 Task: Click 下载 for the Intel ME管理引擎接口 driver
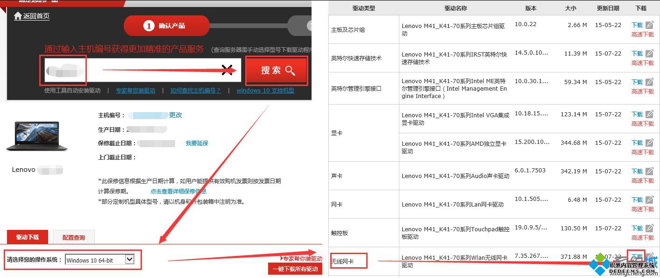pyautogui.click(x=637, y=82)
